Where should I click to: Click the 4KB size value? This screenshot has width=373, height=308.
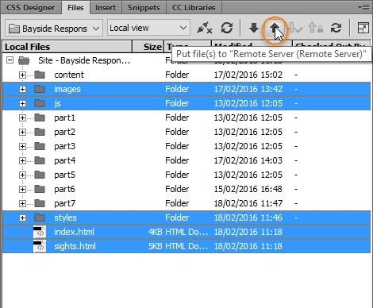pyautogui.click(x=155, y=232)
